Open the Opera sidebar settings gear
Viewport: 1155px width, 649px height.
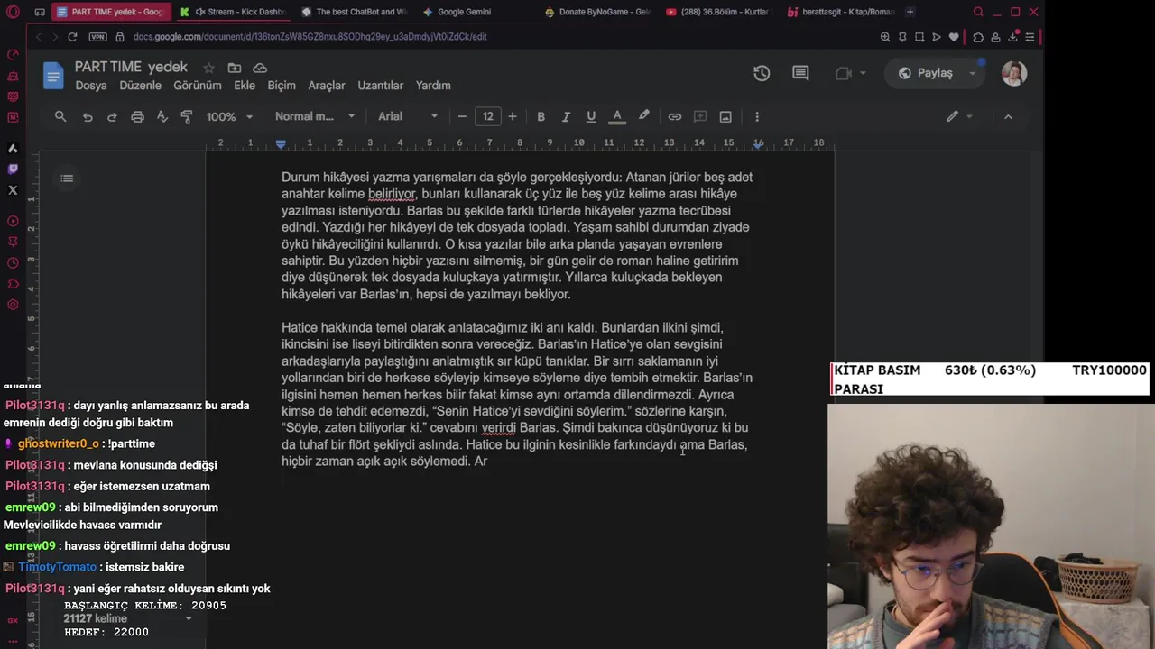point(13,305)
